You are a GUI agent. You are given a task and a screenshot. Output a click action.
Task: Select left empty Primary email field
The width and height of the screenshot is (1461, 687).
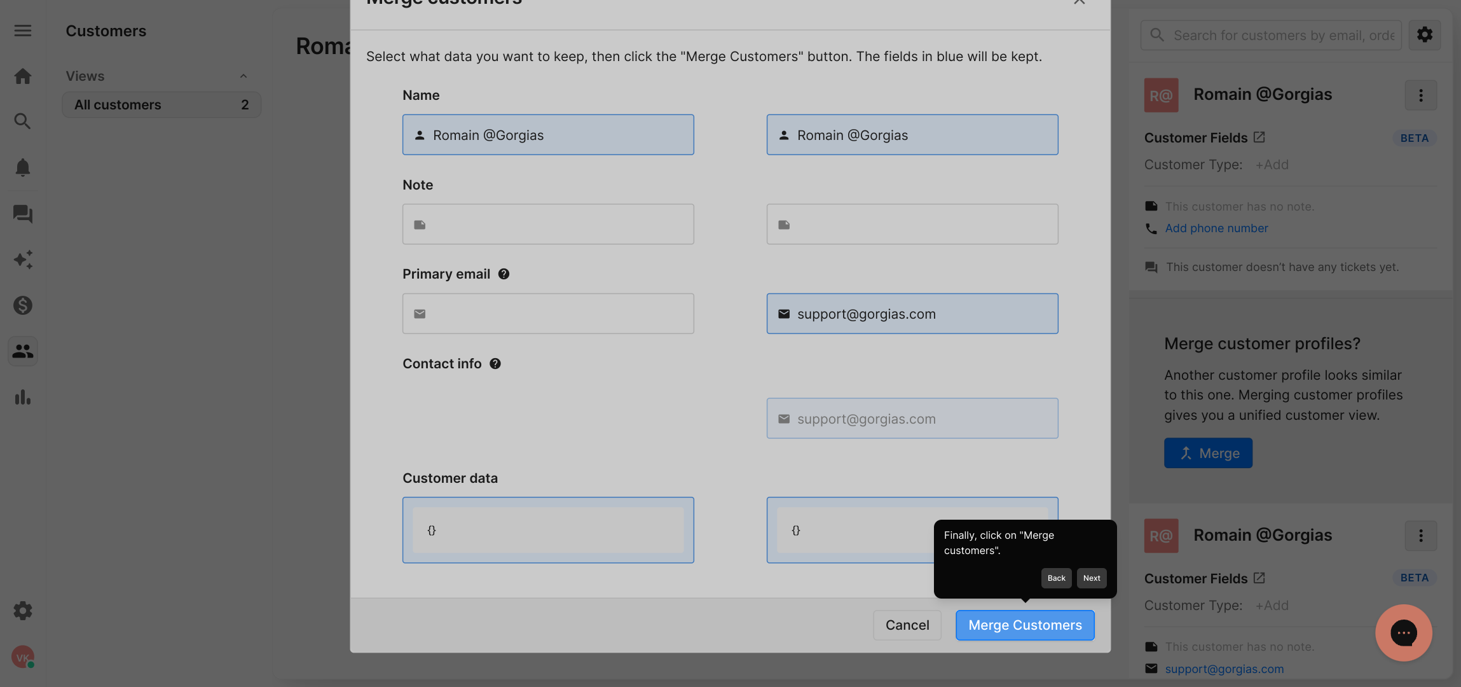(x=548, y=314)
